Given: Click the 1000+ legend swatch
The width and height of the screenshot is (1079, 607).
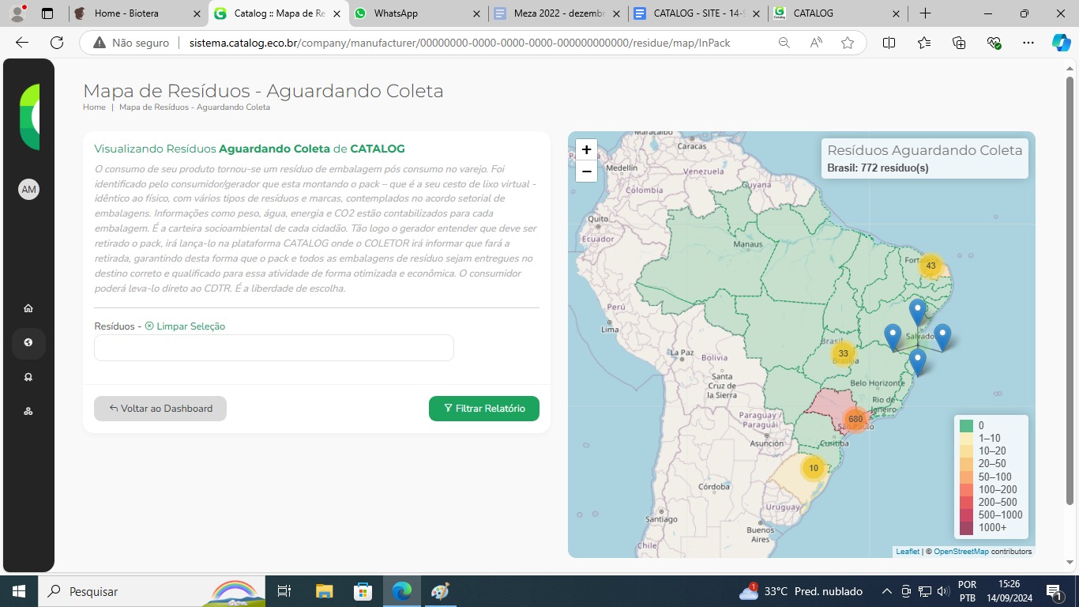Looking at the screenshot, I should pos(967,527).
